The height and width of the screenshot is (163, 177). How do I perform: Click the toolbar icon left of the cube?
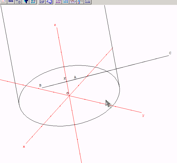[x=33, y=2]
